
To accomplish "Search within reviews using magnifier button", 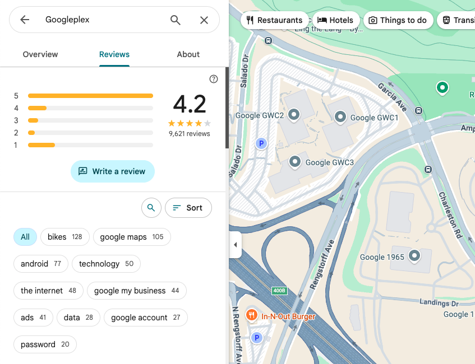I will (151, 208).
